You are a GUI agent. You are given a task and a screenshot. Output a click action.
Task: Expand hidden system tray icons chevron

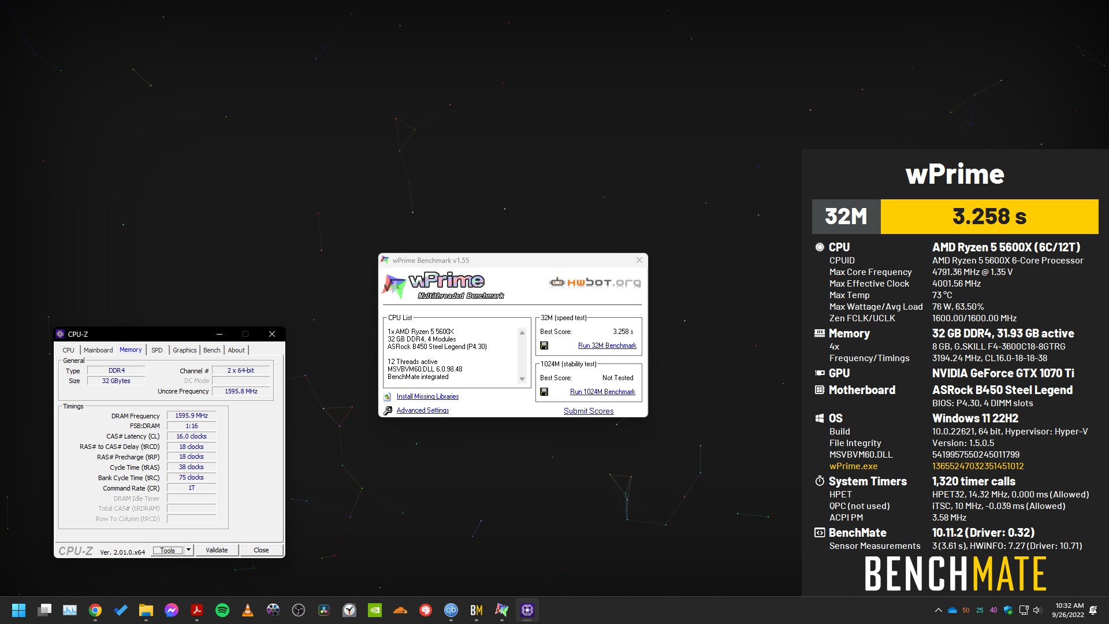(x=938, y=610)
